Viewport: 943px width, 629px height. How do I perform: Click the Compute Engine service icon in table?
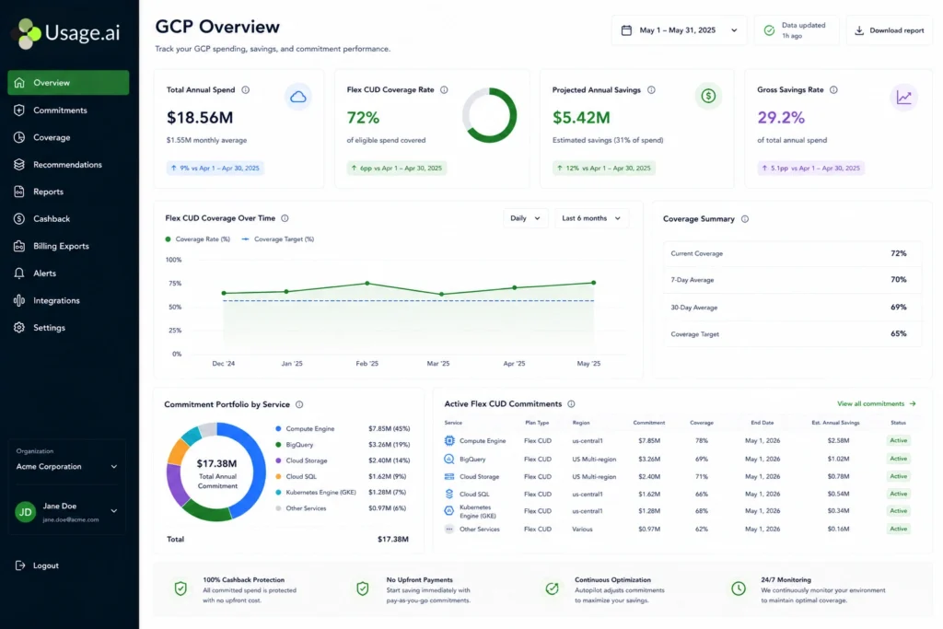point(449,441)
